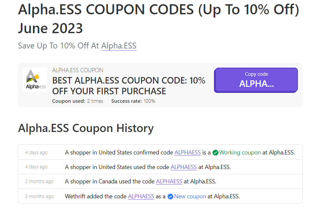Click ALPHAESS link in the confirmed coupon row
The height and width of the screenshot is (211, 321).
(188, 152)
